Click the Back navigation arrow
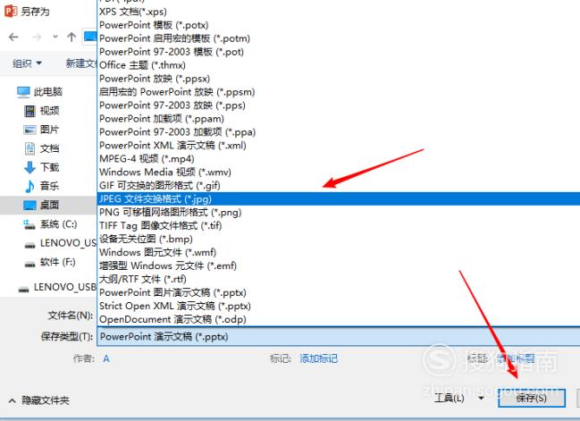The image size is (580, 421). [x=13, y=37]
